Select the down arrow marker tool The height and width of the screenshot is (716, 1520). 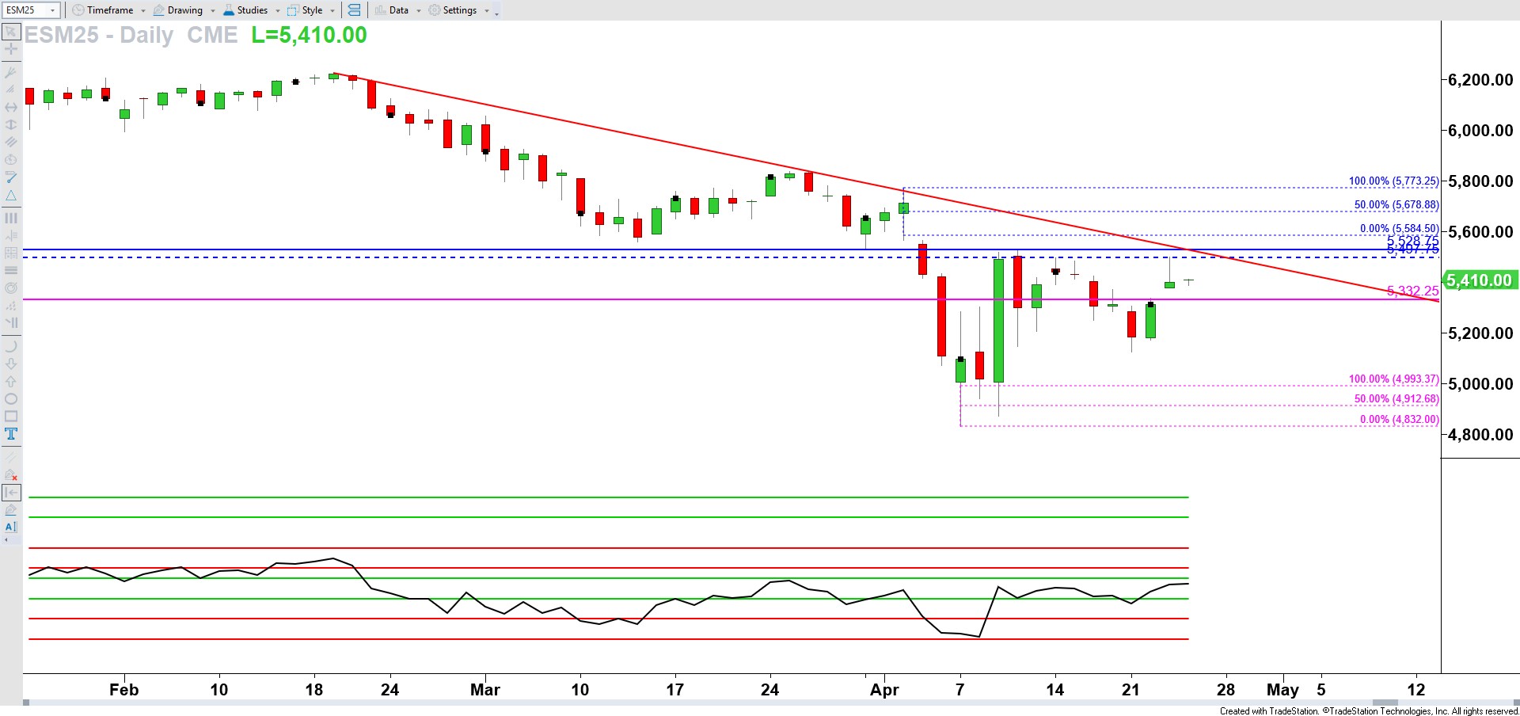click(x=11, y=364)
